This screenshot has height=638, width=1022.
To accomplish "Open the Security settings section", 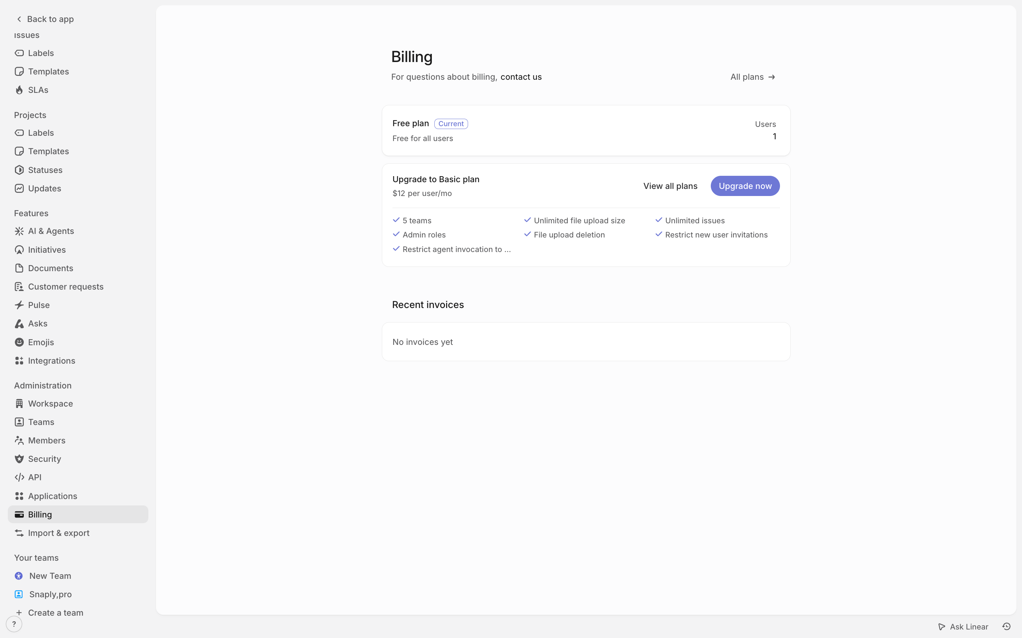I will point(78,459).
